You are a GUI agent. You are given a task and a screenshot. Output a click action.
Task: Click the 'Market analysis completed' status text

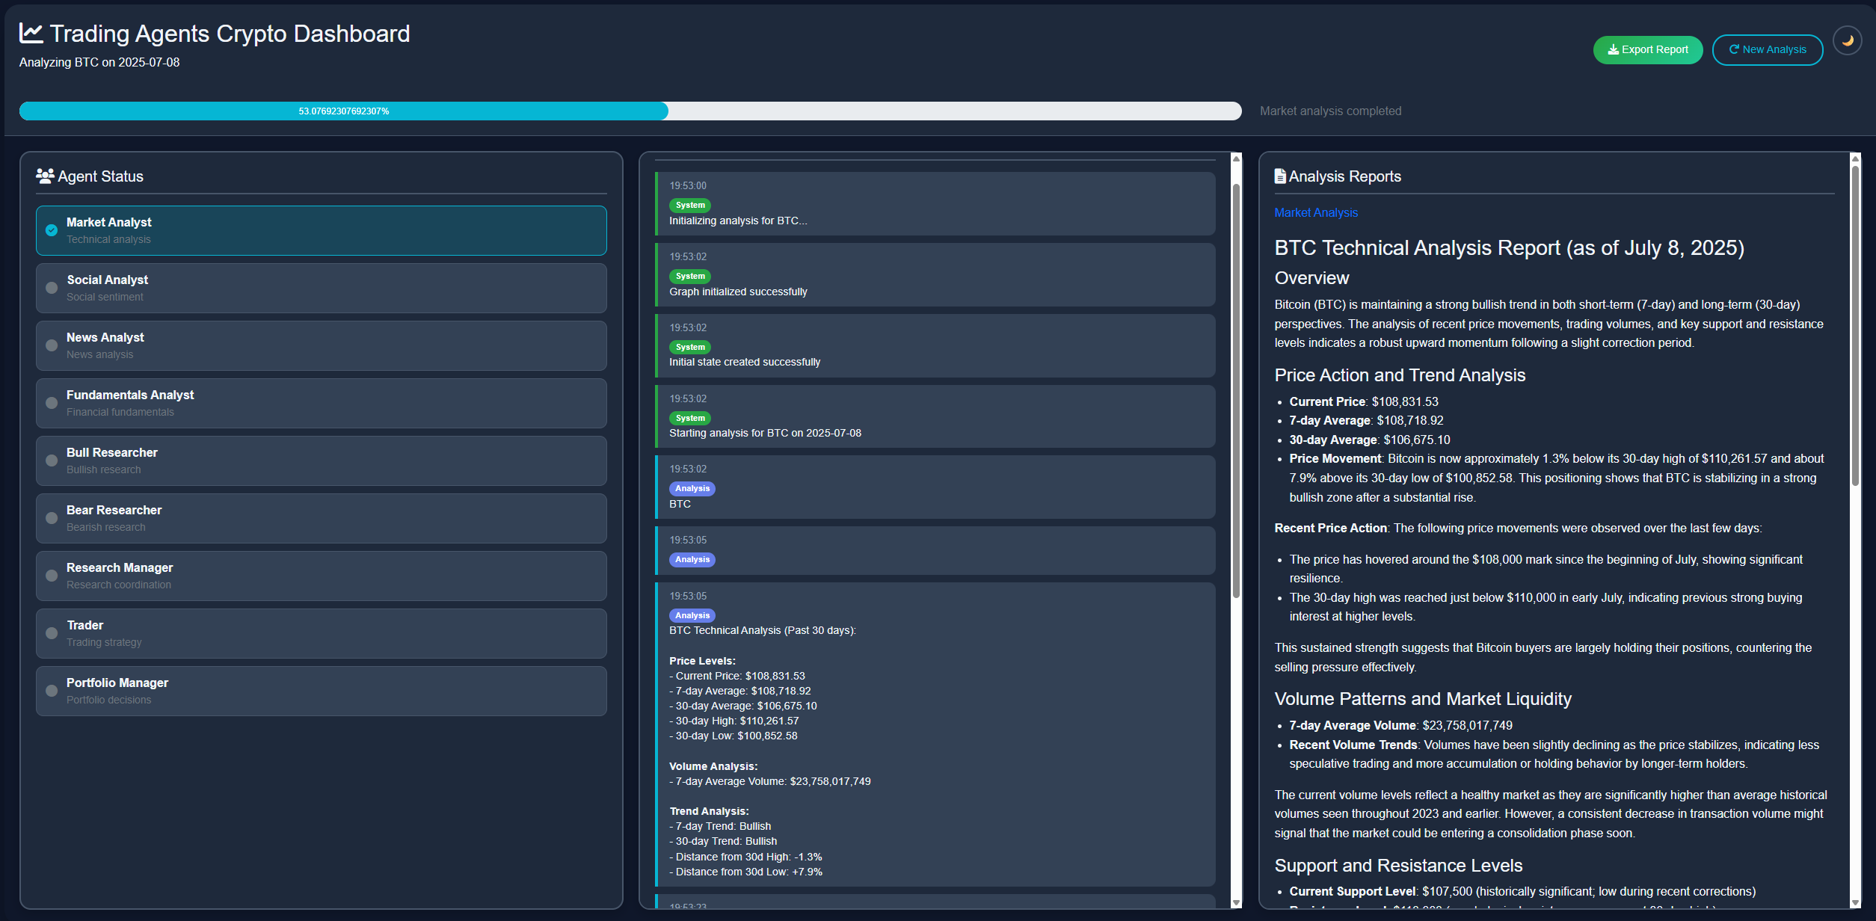[1330, 111]
